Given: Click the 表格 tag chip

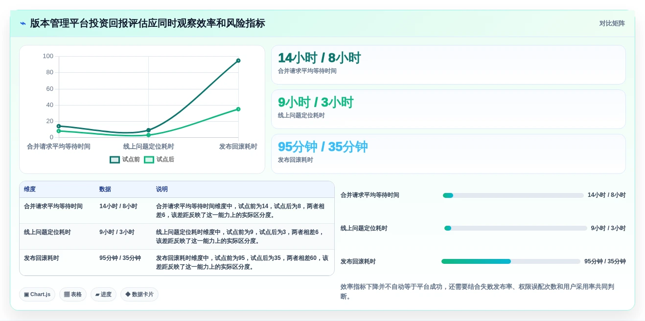Looking at the screenshot, I should pyautogui.click(x=73, y=294).
